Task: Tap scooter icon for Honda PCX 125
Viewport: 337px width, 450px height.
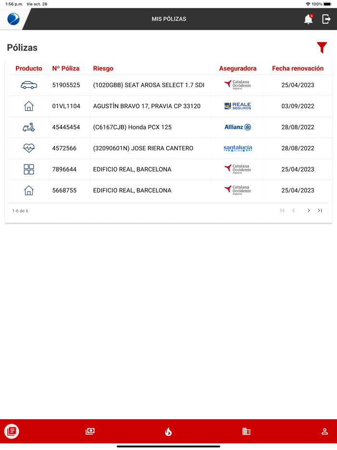Action: point(29,127)
